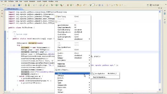167x94 pixels.
Task: Run as 1 Java Application
Action: click(x=105, y=74)
